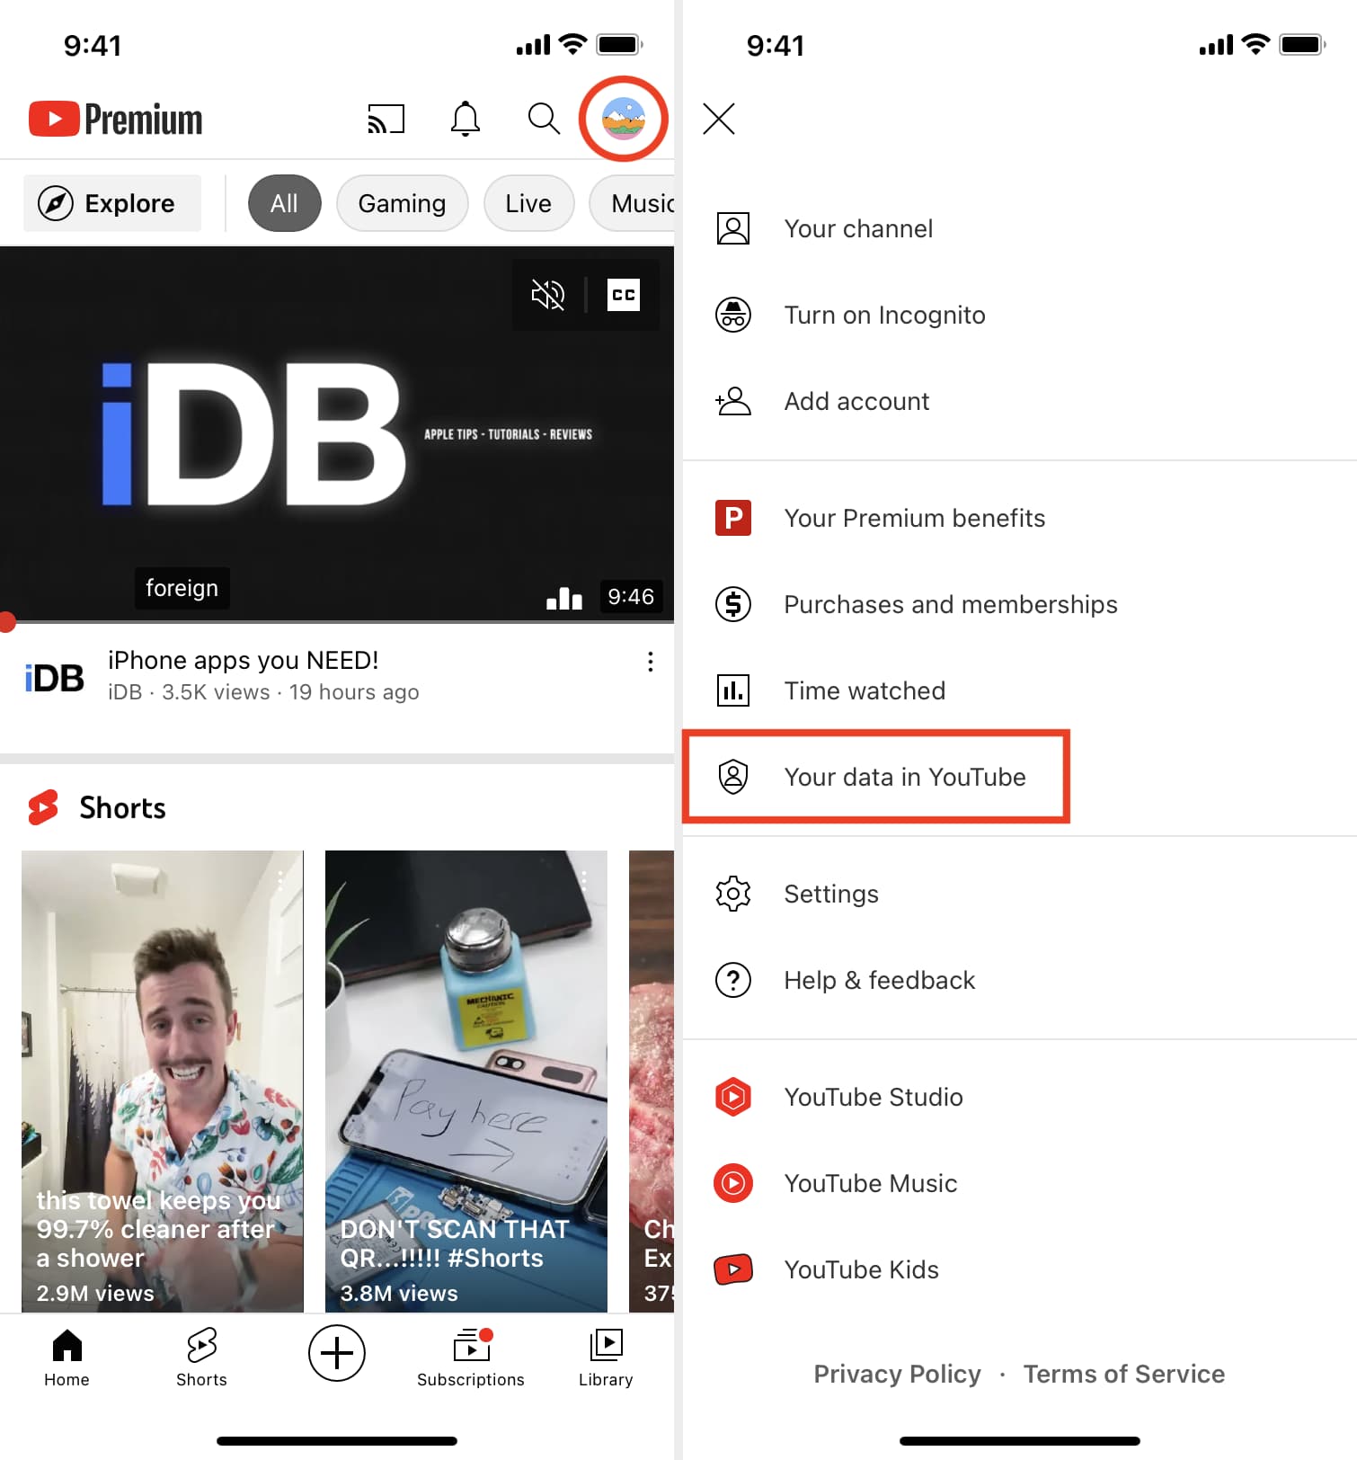Tap the "foreign" caption text
Screen dimensions: 1357x1460
[182, 588]
